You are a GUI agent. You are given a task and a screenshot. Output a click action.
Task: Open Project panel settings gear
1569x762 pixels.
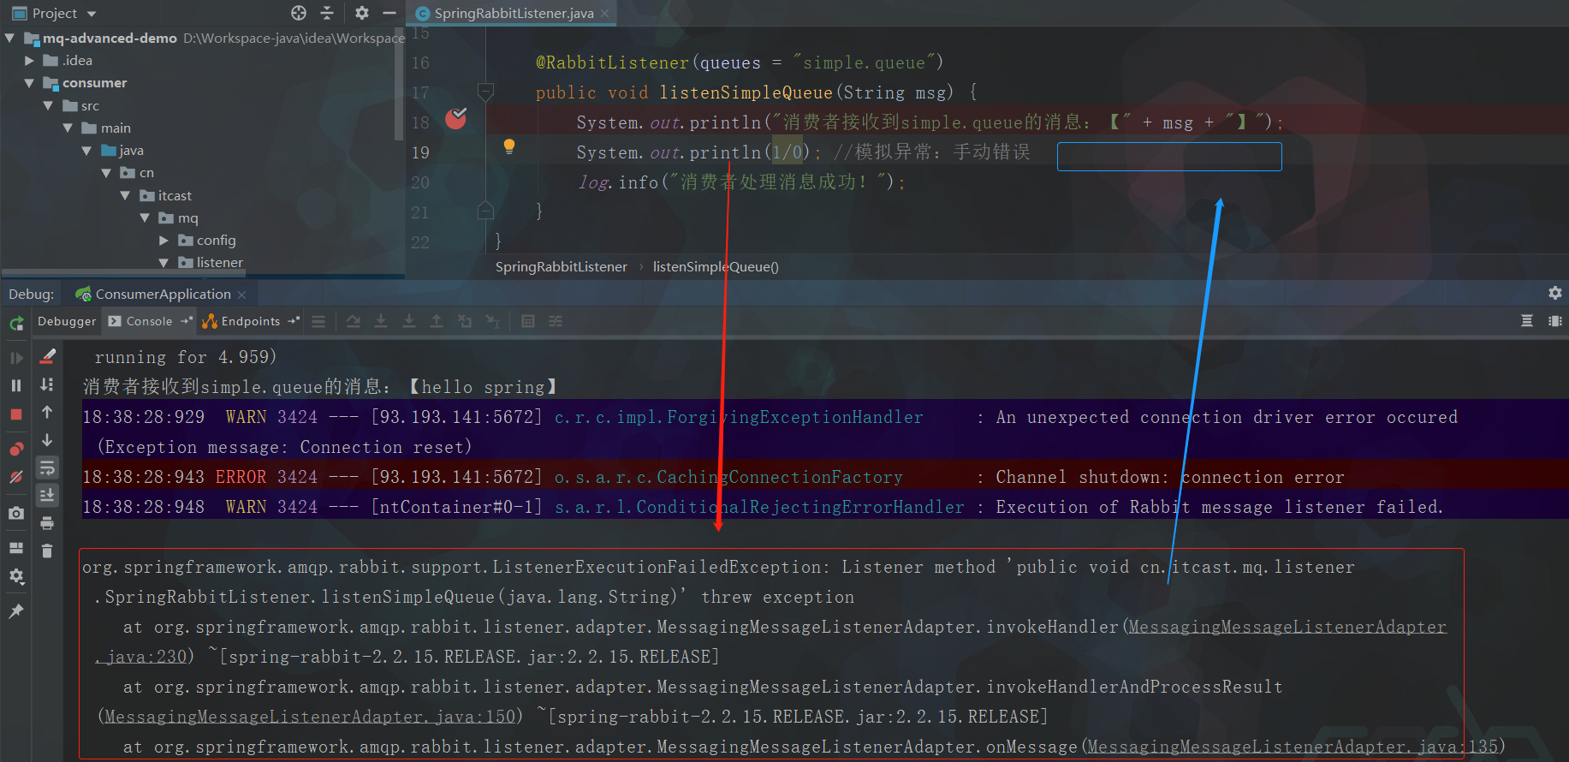[362, 13]
